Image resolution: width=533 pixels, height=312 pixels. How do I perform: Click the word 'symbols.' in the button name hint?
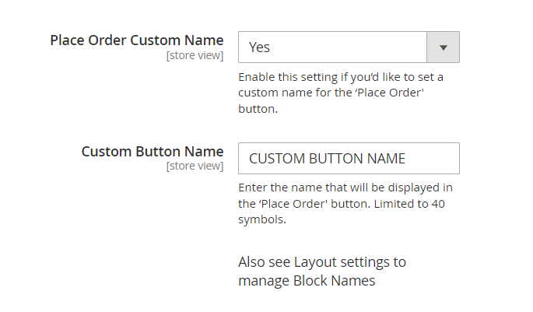pyautogui.click(x=262, y=219)
